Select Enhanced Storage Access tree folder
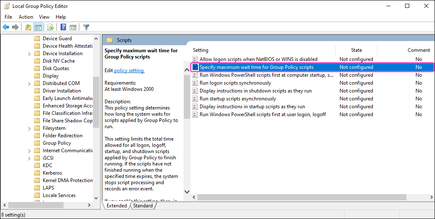The image size is (435, 219). 67,106
